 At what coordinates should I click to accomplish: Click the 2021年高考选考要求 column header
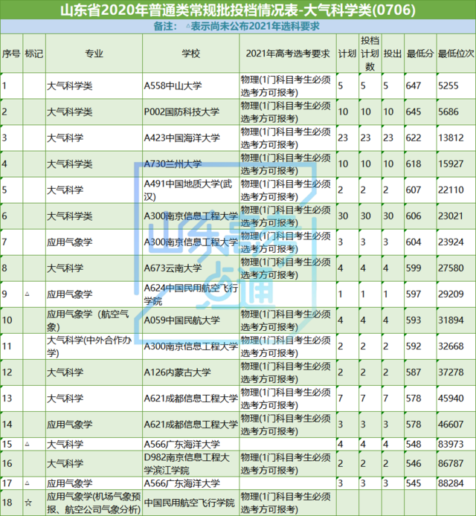click(288, 54)
